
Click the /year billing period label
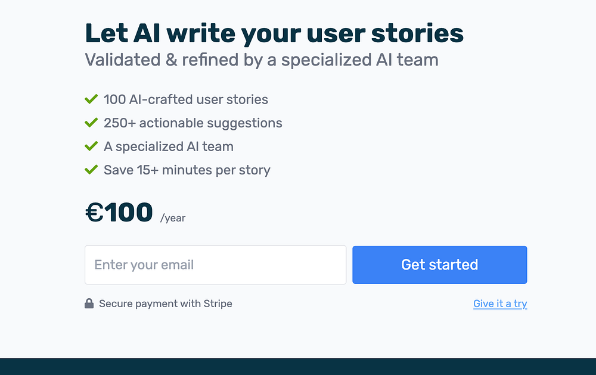tap(173, 218)
